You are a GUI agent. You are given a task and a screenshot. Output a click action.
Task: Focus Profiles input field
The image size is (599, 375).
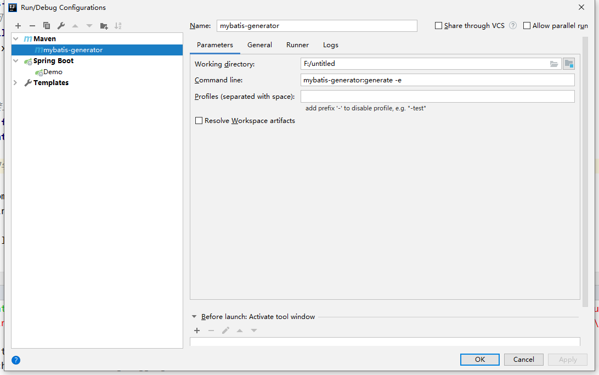pos(437,96)
